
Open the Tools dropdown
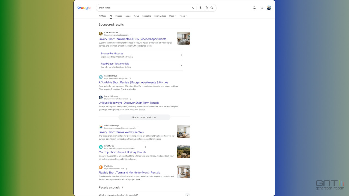183,16
